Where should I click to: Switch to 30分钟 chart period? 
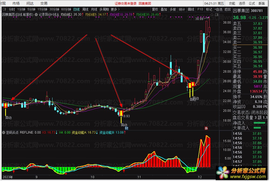click(54, 9)
